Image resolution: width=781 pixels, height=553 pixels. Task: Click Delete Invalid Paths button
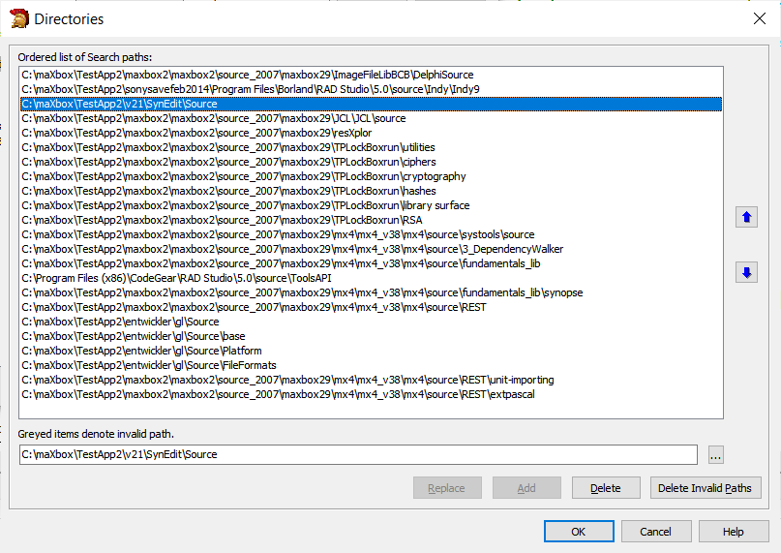coord(706,488)
